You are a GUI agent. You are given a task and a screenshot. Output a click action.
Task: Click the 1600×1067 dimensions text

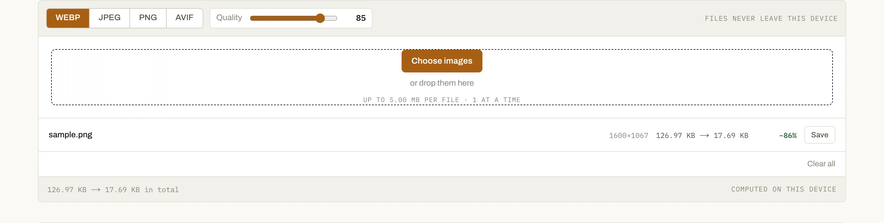click(x=628, y=136)
